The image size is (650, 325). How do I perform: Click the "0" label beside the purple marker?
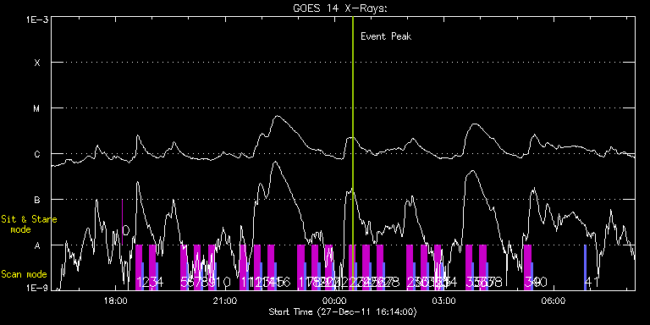point(126,231)
